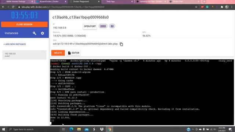
Task: Select the 192.168.0.8 node1 instance
Action: click(x=25, y=55)
